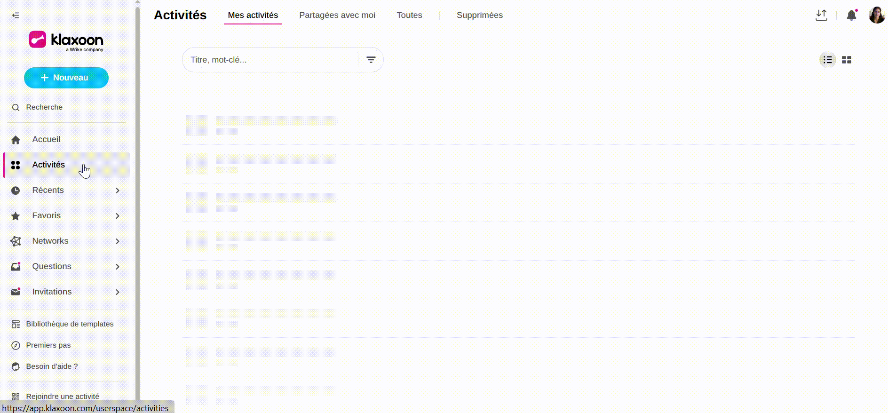
Task: Switch to grid view
Action: coord(847,60)
